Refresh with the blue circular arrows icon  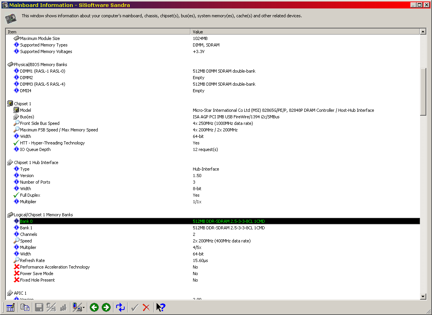120,307
